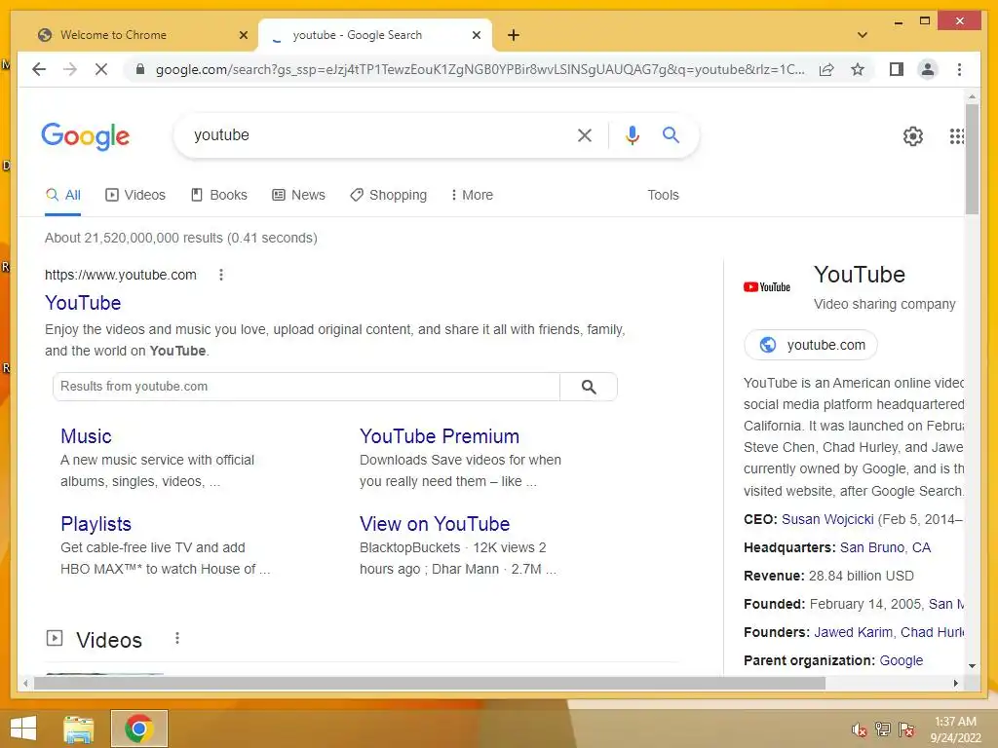998x748 pixels.
Task: Start voice search with the microphone
Action: 632,134
